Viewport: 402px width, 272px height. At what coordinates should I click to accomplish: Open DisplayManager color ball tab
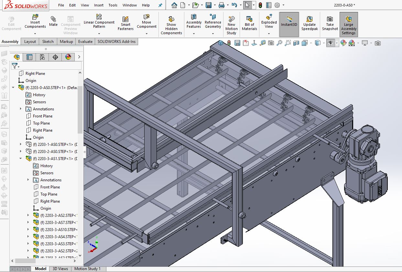click(x=68, y=57)
